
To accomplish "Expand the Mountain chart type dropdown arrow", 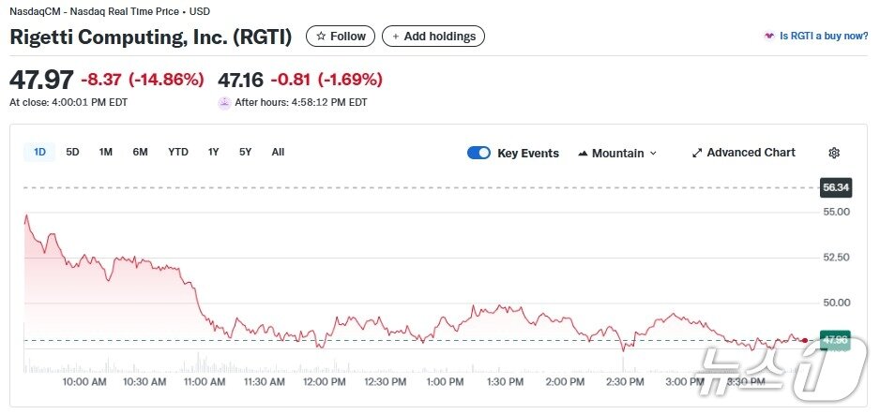I will [x=653, y=154].
